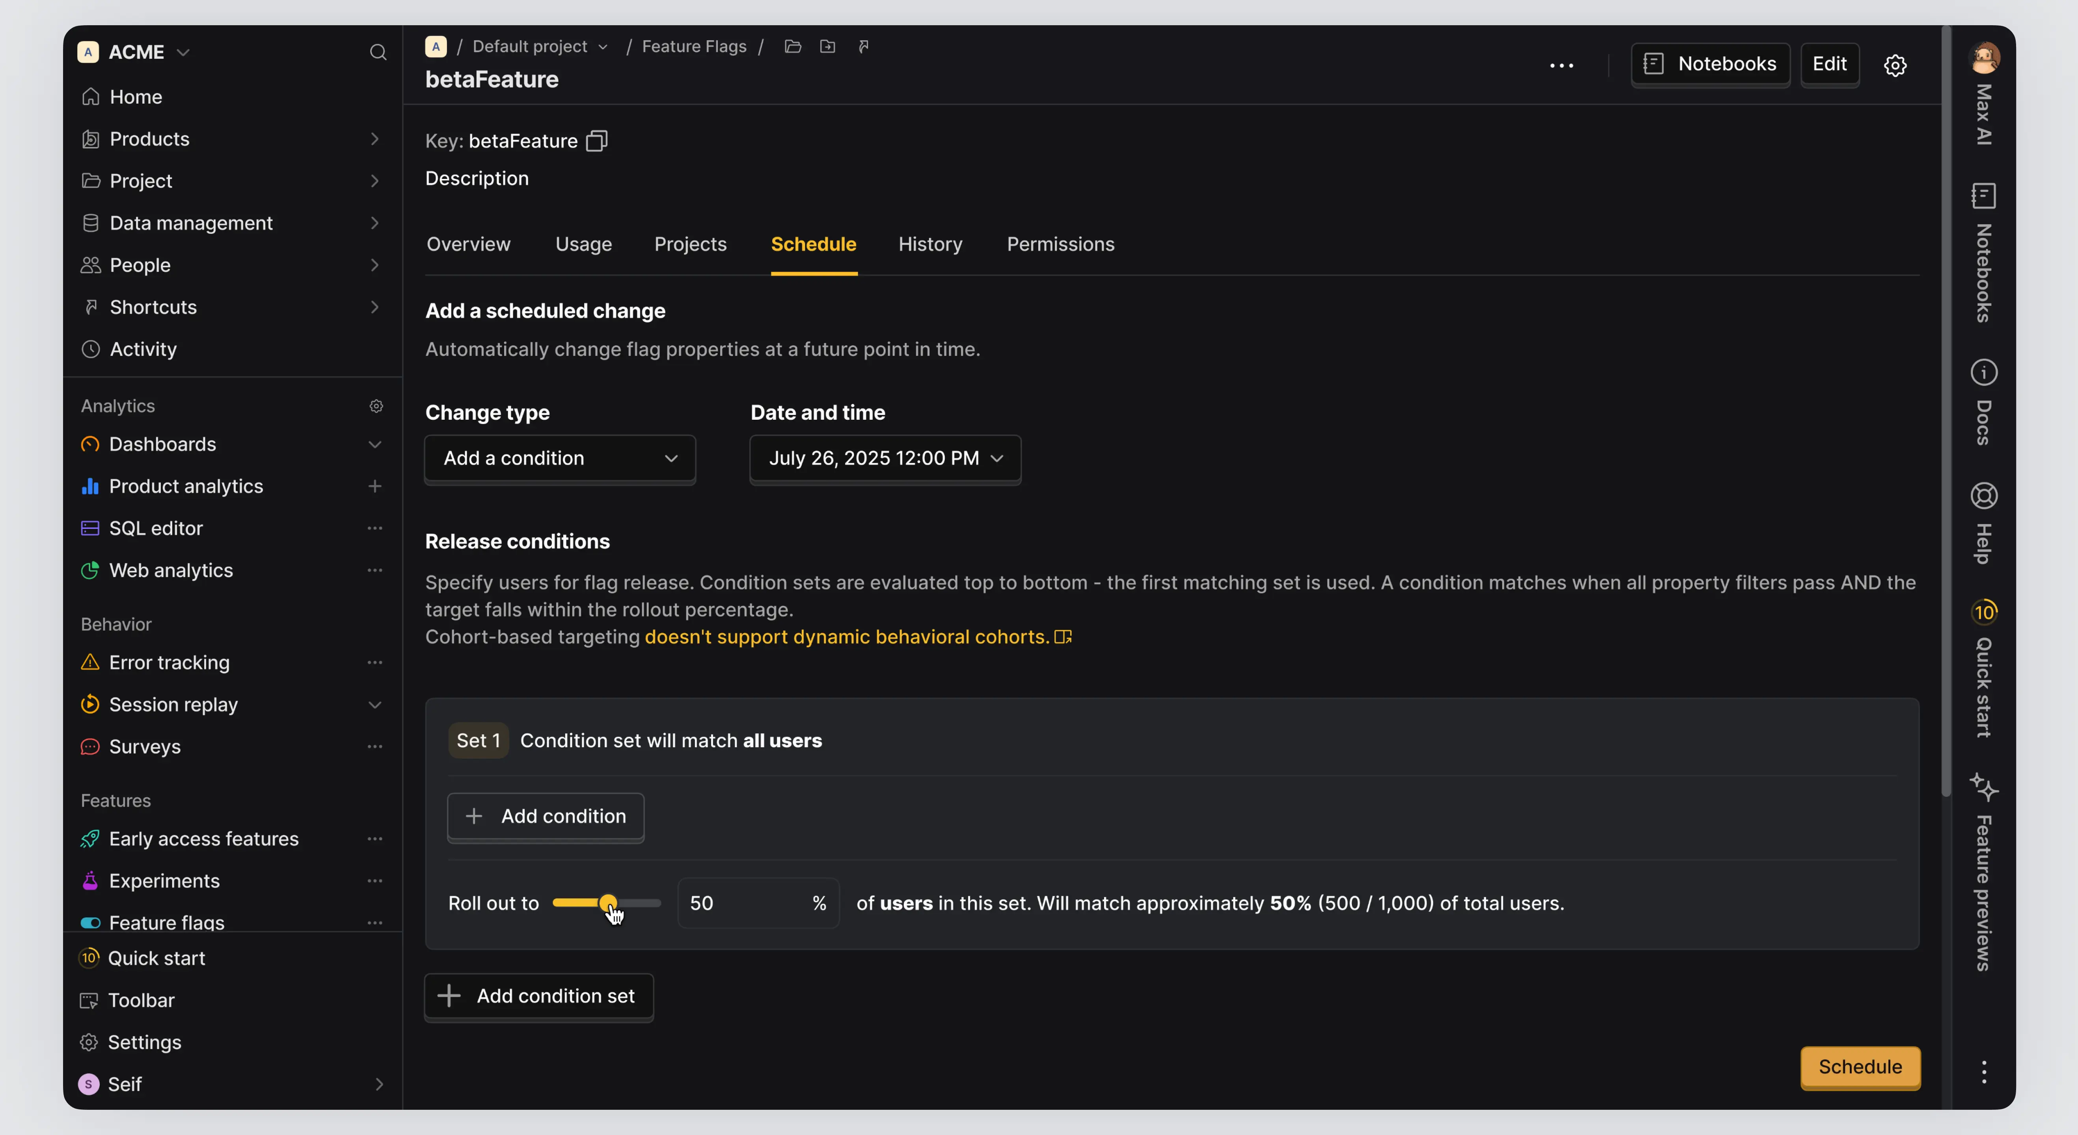Open the Date and time picker

(885, 458)
